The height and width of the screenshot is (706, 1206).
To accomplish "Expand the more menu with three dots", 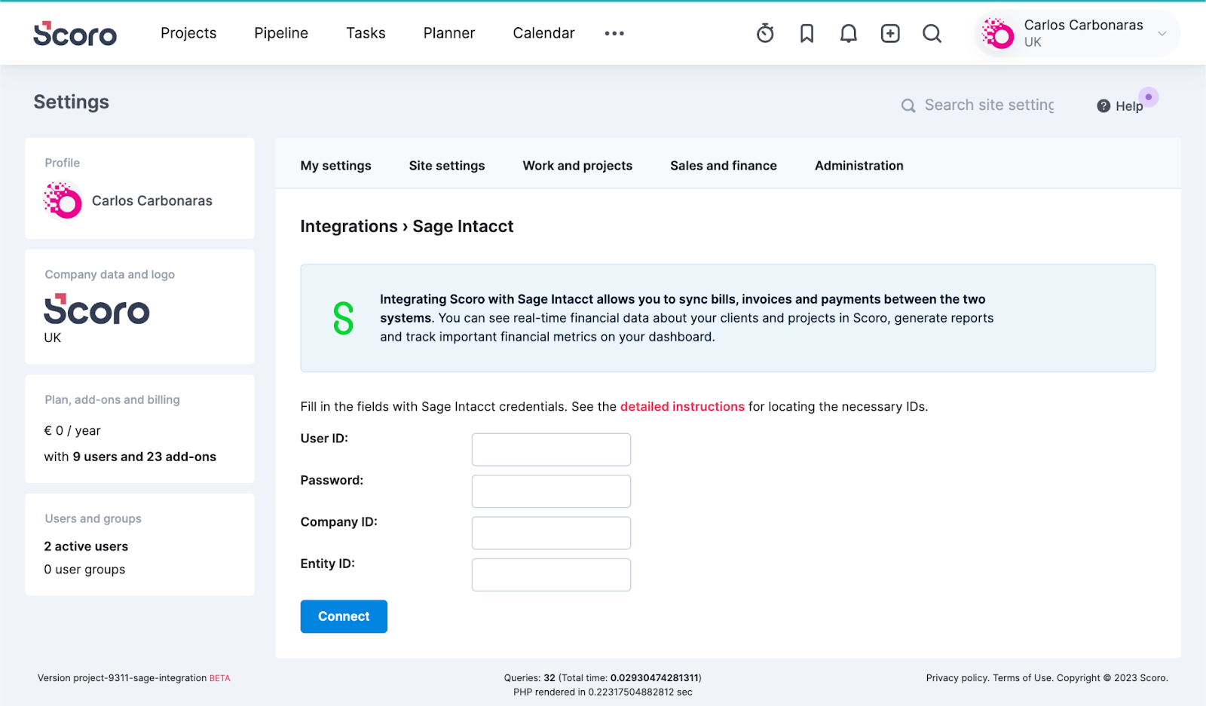I will coord(614,33).
